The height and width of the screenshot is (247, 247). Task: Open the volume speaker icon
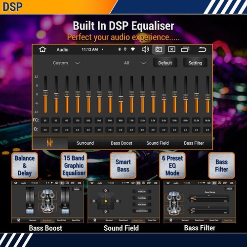[145, 49]
